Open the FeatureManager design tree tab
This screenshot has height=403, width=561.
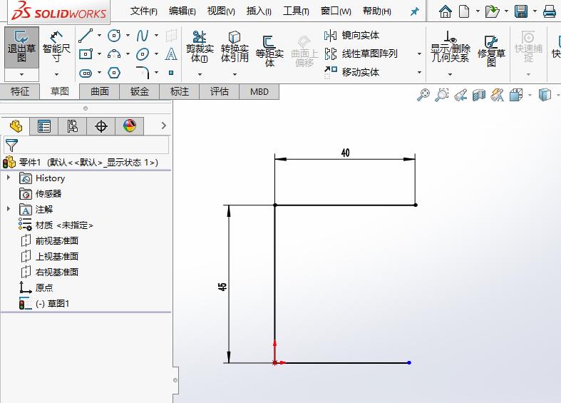[16, 126]
